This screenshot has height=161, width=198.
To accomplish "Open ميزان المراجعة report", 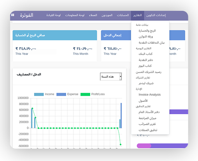I will [x=147, y=118].
